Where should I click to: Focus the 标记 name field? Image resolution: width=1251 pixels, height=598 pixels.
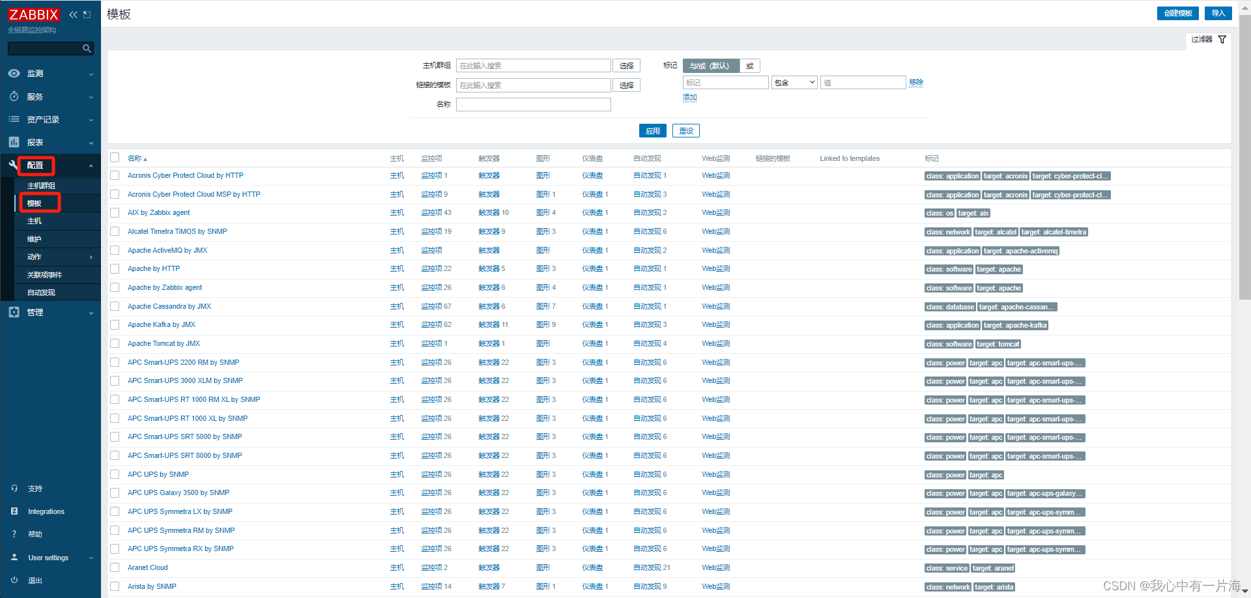click(726, 83)
